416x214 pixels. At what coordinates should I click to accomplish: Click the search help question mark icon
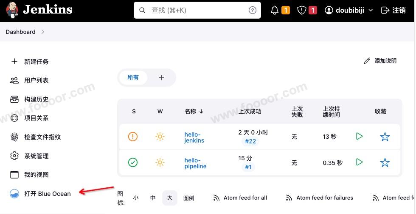point(252,10)
